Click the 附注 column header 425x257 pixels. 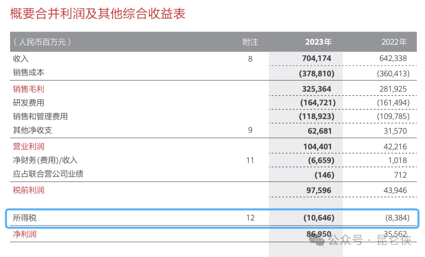pos(250,42)
